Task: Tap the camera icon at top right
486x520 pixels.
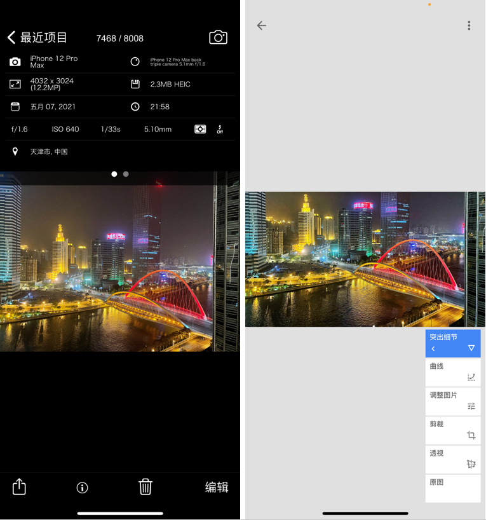Action: 218,38
